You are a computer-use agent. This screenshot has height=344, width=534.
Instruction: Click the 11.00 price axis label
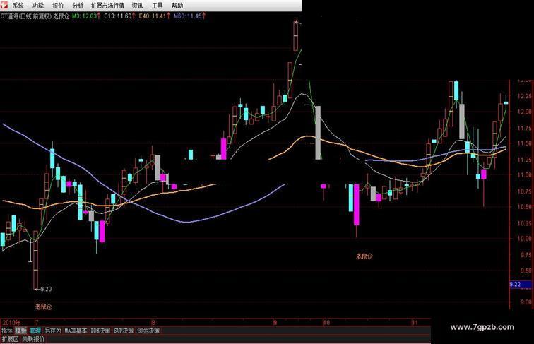point(524,174)
